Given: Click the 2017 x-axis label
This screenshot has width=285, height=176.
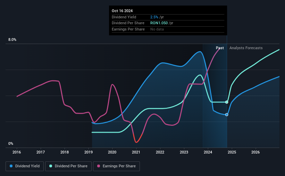Looking at the screenshot, I should [x=41, y=152].
